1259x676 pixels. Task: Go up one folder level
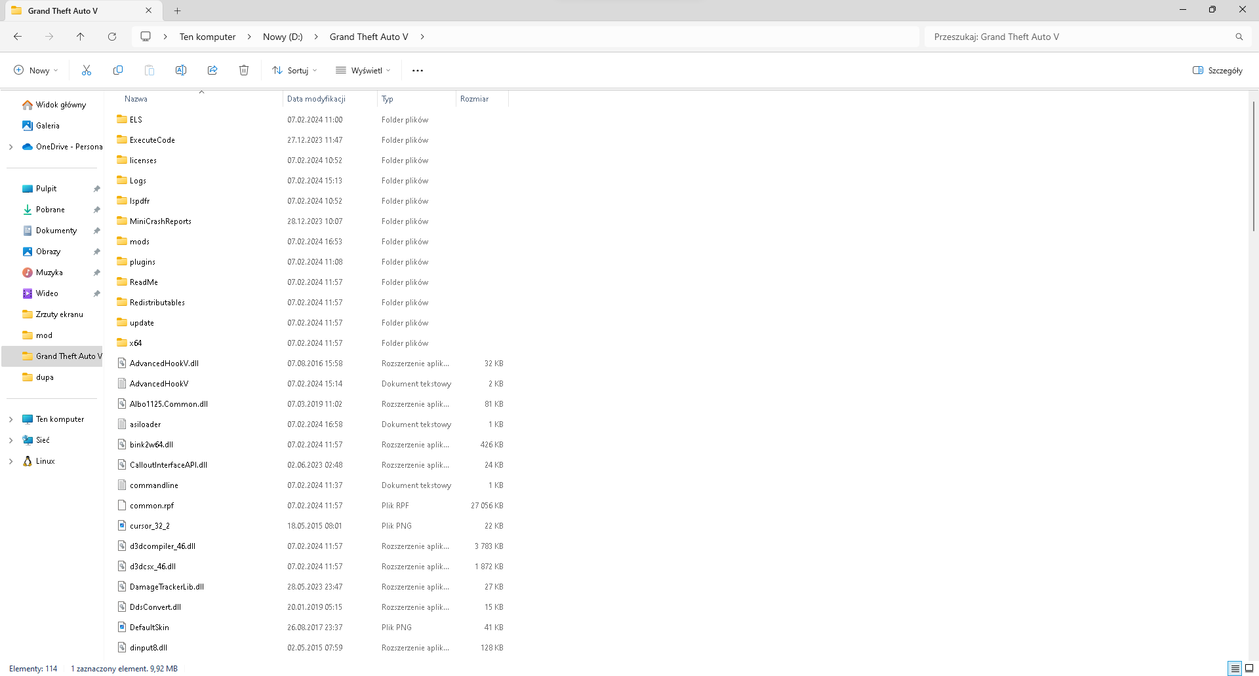[81, 37]
